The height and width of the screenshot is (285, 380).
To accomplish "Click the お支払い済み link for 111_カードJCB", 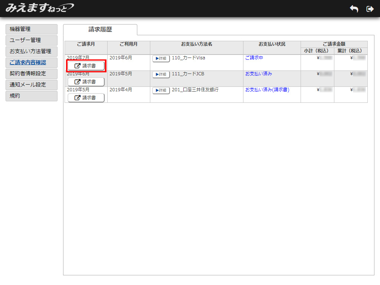I will (x=258, y=74).
